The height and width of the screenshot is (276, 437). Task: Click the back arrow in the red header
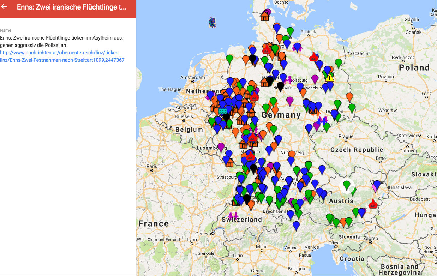coord(4,7)
